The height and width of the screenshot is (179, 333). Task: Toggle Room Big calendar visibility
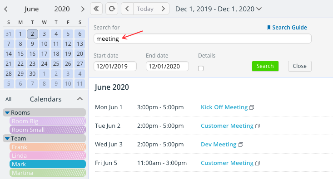click(48, 121)
